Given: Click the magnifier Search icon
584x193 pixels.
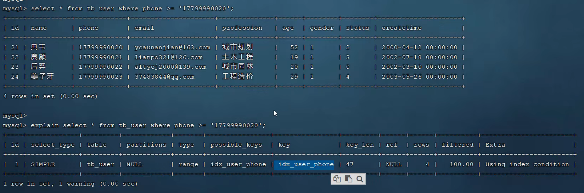Looking at the screenshot, I should tap(360, 179).
